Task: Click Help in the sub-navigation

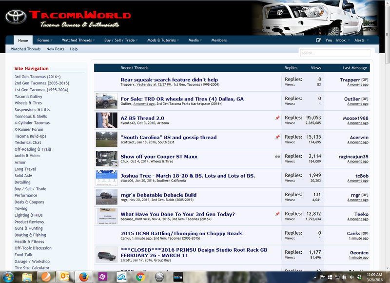Action: coord(74,49)
